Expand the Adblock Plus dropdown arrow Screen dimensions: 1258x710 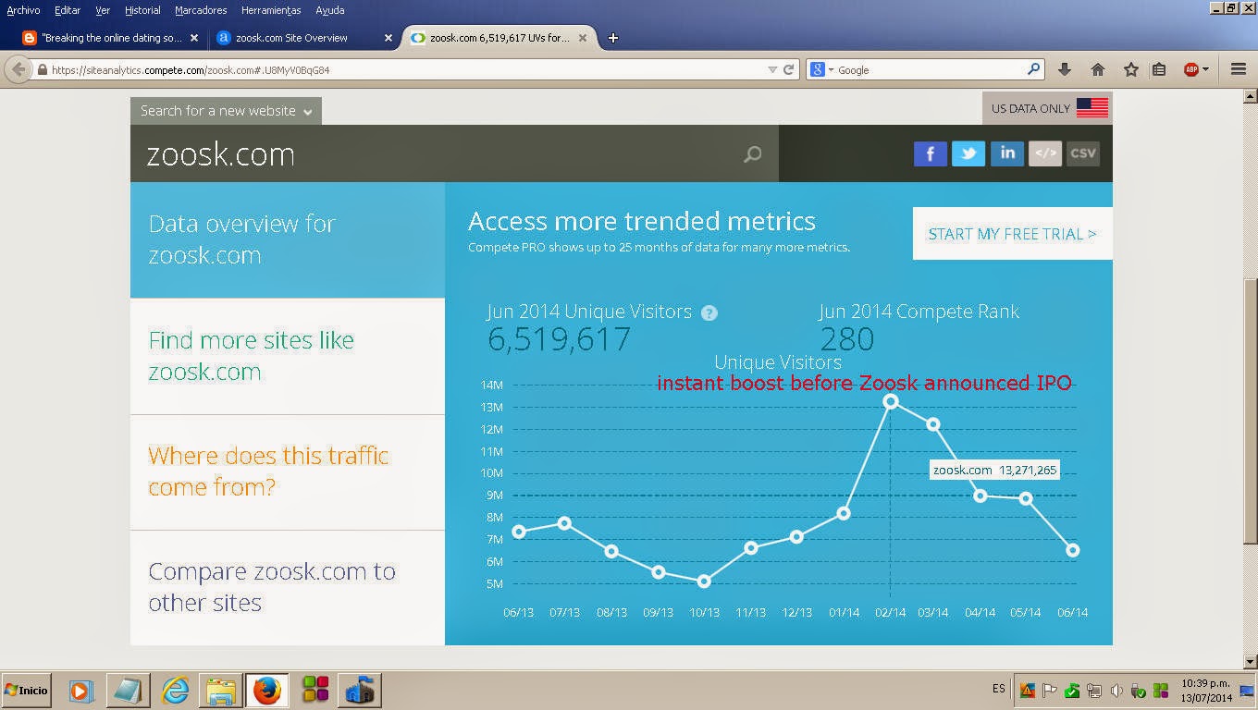pyautogui.click(x=1205, y=69)
